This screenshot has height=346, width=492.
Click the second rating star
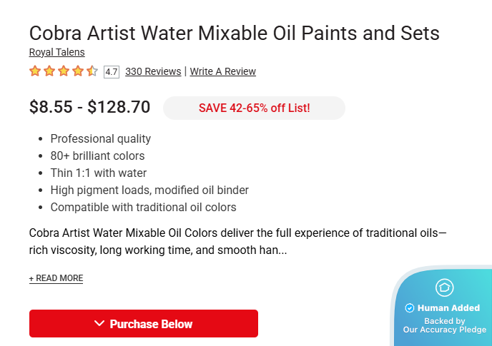pos(49,71)
